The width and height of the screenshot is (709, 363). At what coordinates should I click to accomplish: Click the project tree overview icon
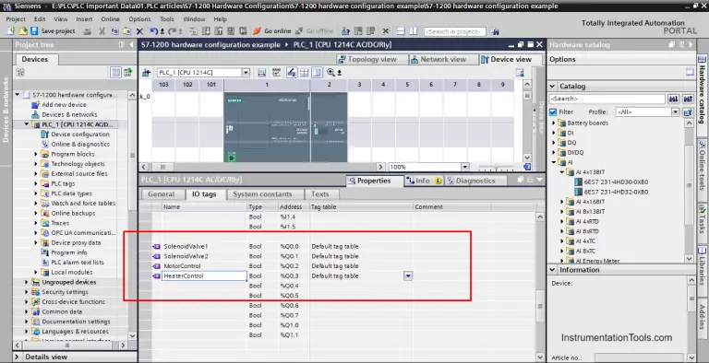(115, 72)
